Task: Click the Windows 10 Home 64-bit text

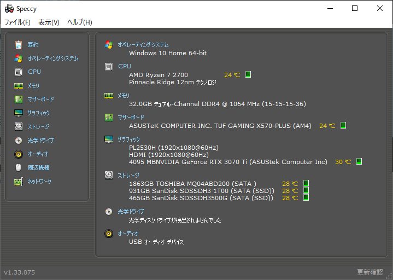Action: click(x=168, y=53)
